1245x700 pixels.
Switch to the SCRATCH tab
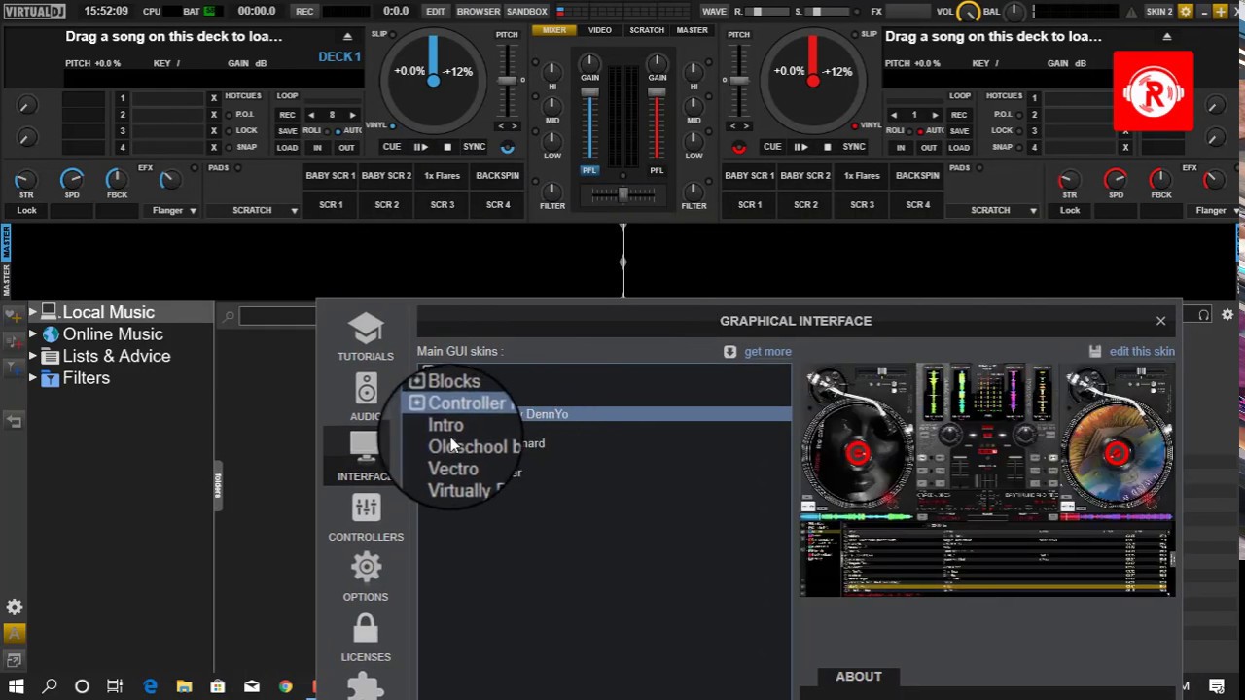(x=647, y=30)
